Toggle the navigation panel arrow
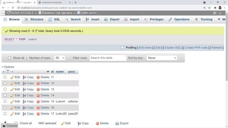228x128 pixels. click(x=3, y=13)
